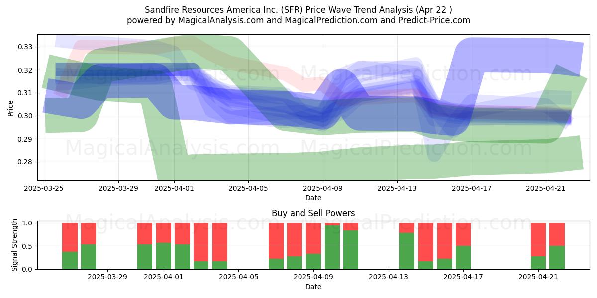Click the 'Buy and Sell Powers' subplot title

pos(313,213)
